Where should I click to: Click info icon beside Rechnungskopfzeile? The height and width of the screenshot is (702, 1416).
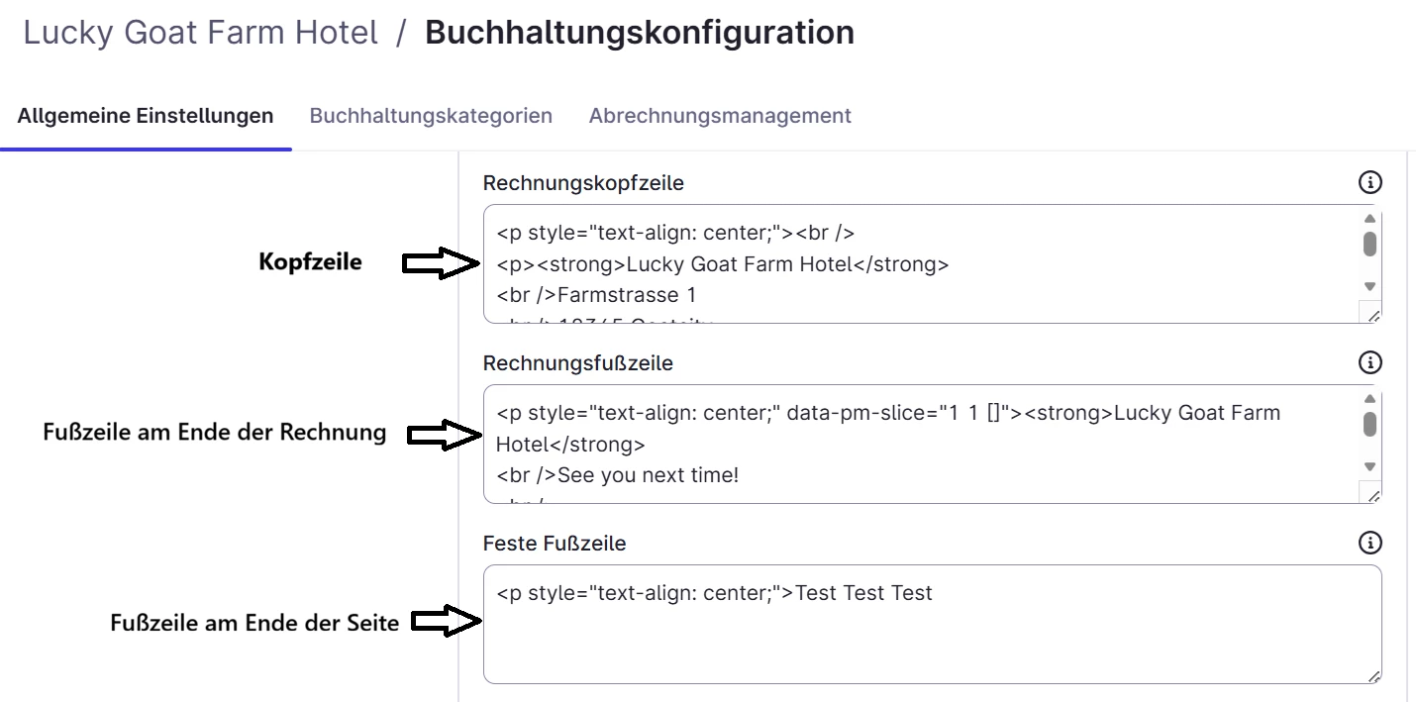coord(1369,182)
